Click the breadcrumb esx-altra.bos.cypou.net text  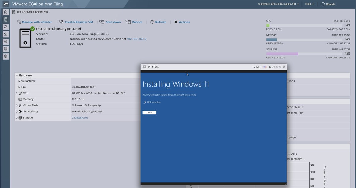point(32,12)
